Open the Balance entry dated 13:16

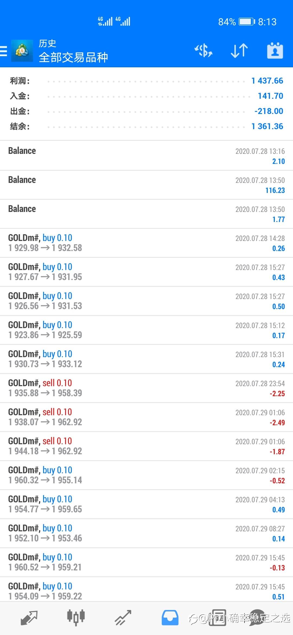146,156
